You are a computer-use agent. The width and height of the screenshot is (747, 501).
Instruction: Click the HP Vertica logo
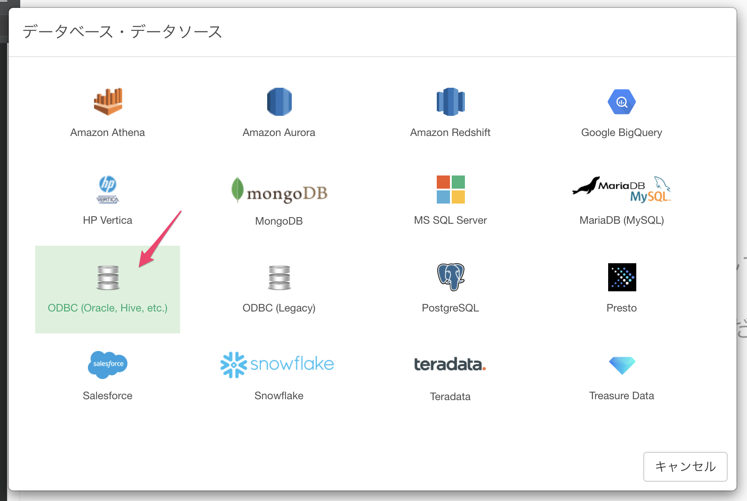[x=108, y=190]
